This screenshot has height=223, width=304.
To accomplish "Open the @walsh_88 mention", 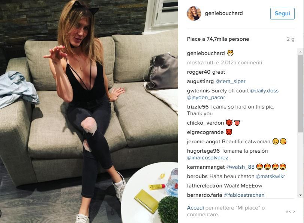I will coord(240,167).
